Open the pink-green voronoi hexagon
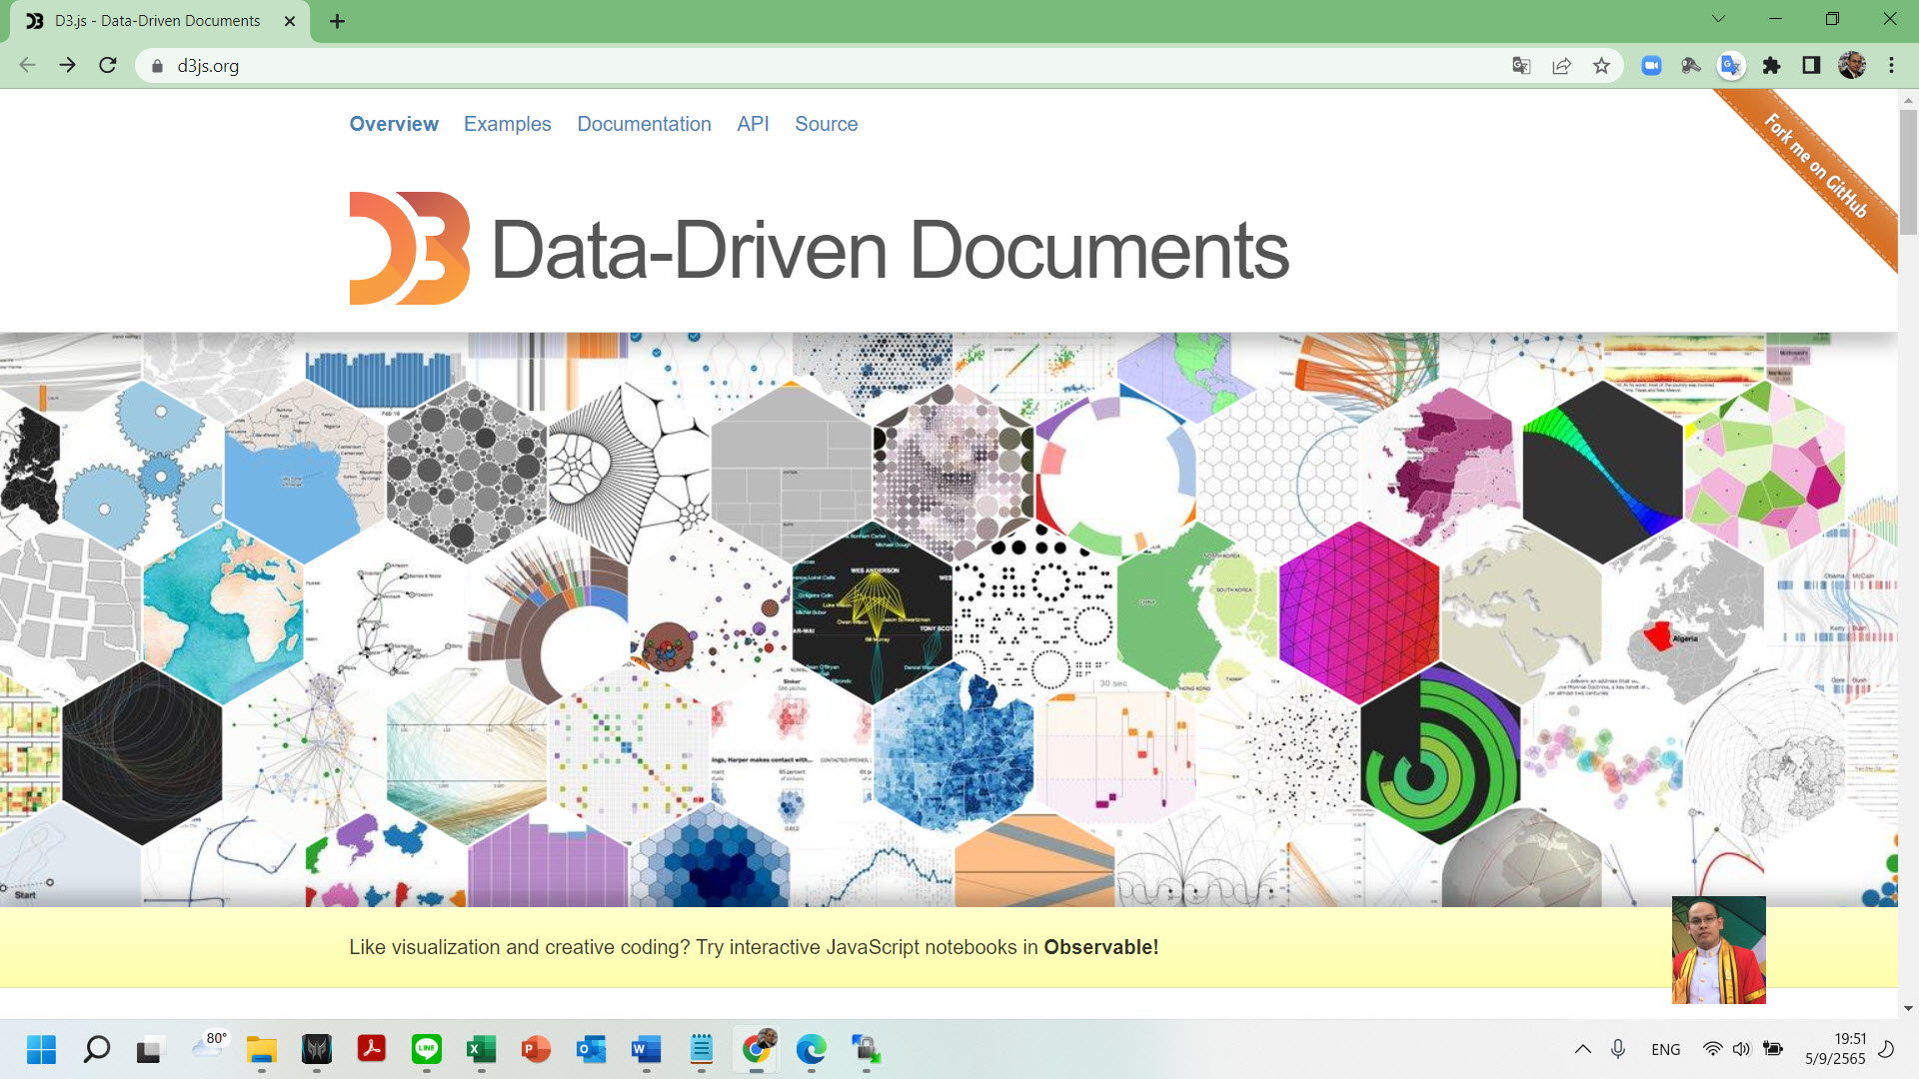Screen dimensions: 1919x1079 pos(1765,472)
